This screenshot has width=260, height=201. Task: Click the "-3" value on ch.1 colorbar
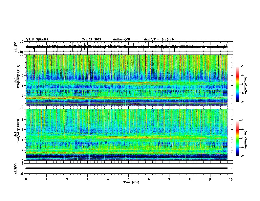[242, 66]
